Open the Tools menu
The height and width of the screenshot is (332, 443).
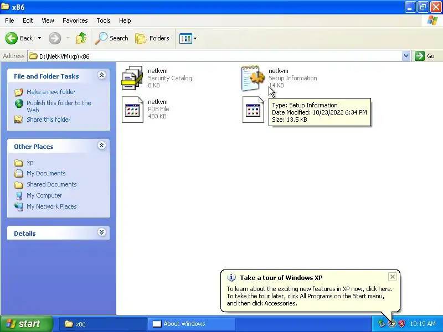click(104, 20)
